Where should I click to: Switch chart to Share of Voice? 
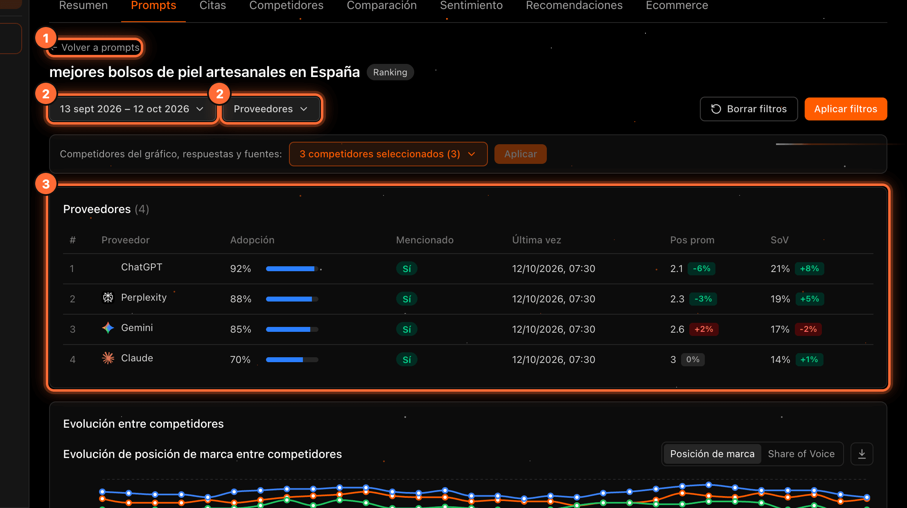coord(801,454)
